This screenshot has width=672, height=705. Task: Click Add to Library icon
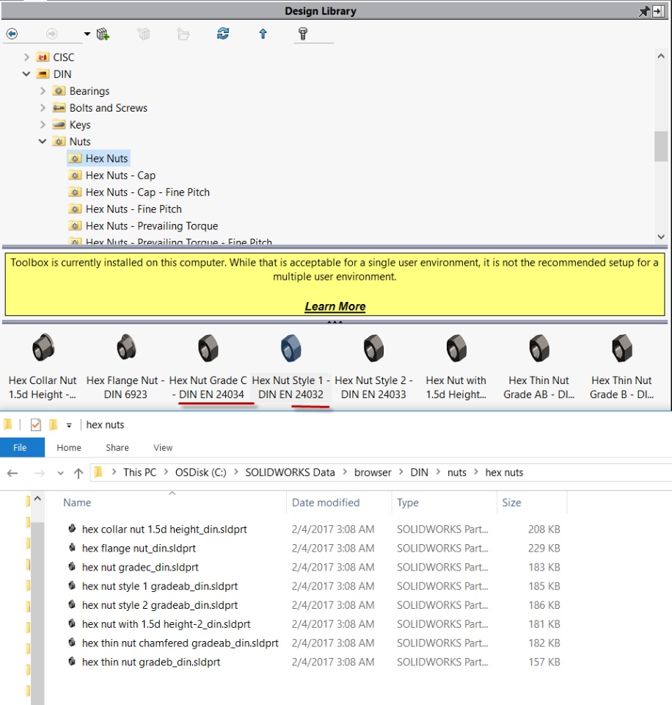[x=103, y=34]
